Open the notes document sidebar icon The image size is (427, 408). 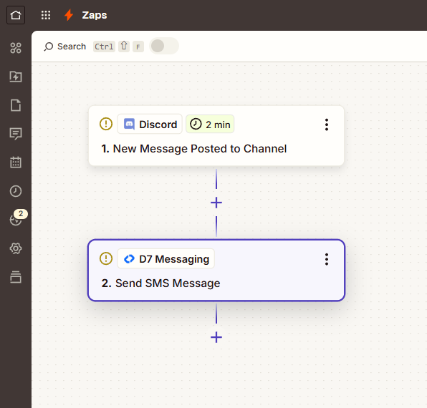16,105
